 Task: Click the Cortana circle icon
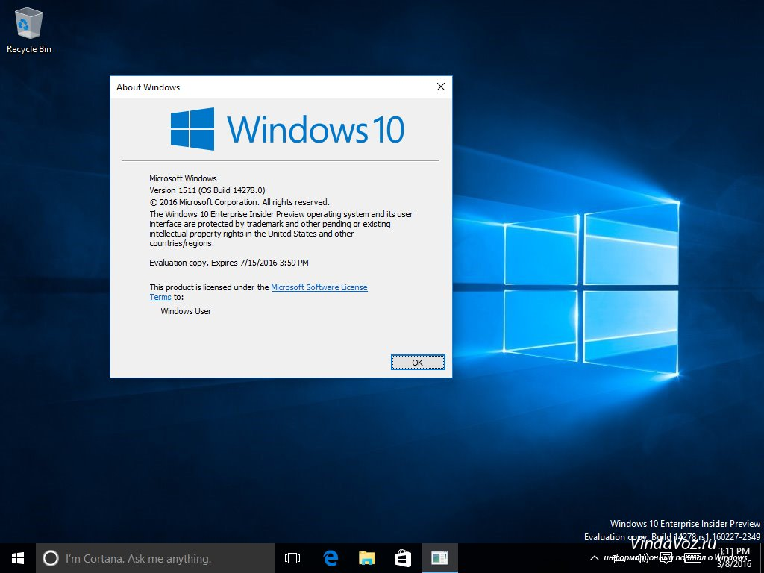[x=50, y=558]
